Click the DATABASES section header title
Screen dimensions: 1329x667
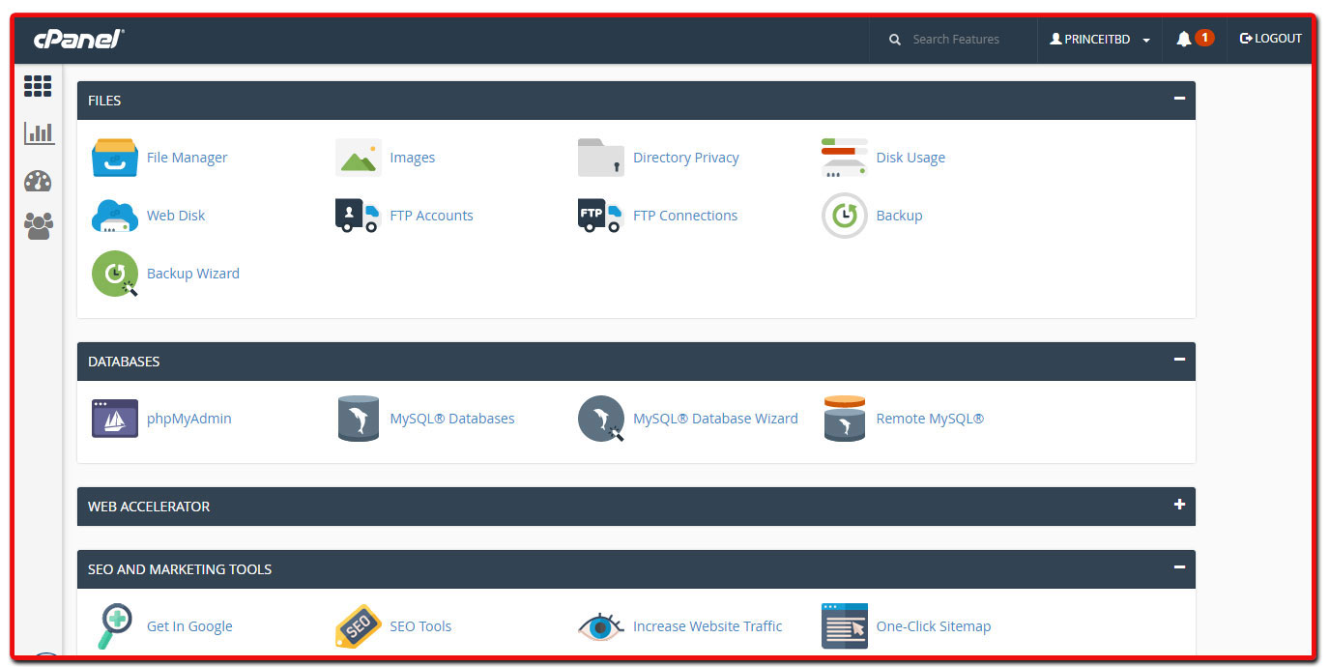124,362
